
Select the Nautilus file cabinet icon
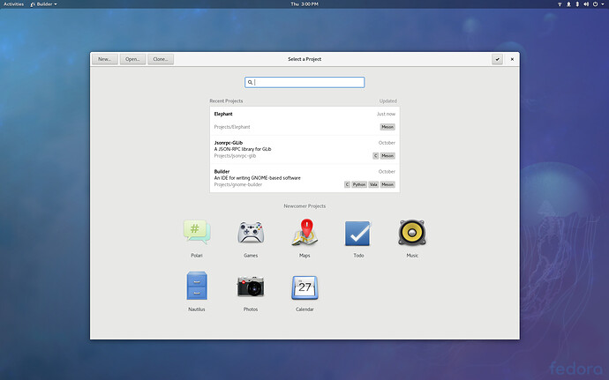(197, 287)
